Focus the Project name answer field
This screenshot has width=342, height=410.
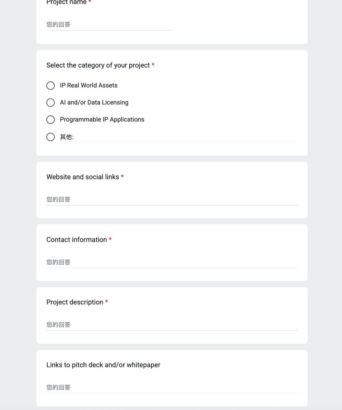pyautogui.click(x=109, y=25)
